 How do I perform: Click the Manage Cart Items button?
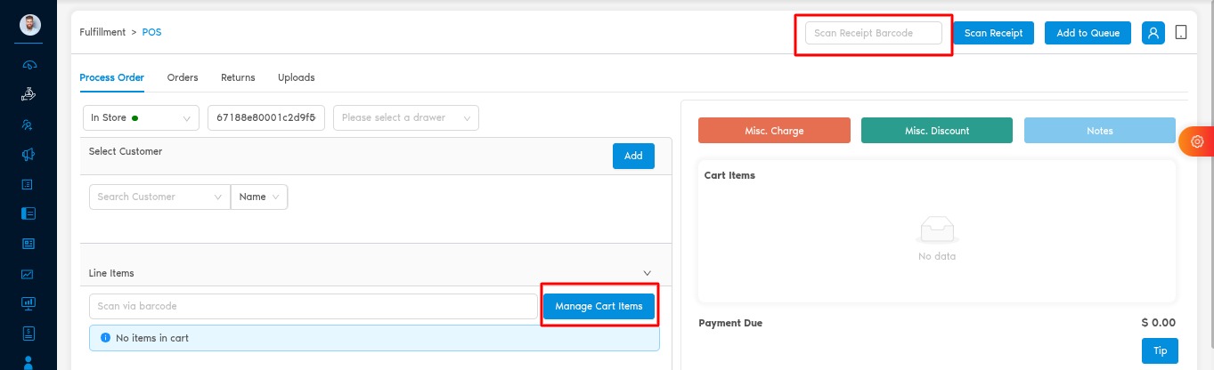click(599, 306)
